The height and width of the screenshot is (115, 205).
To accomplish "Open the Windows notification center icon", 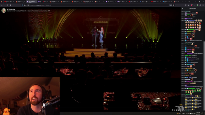I will click(202, 113).
